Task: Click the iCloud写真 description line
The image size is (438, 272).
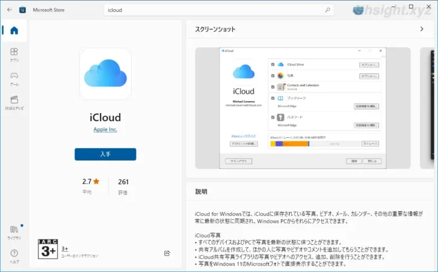Action: point(208,235)
